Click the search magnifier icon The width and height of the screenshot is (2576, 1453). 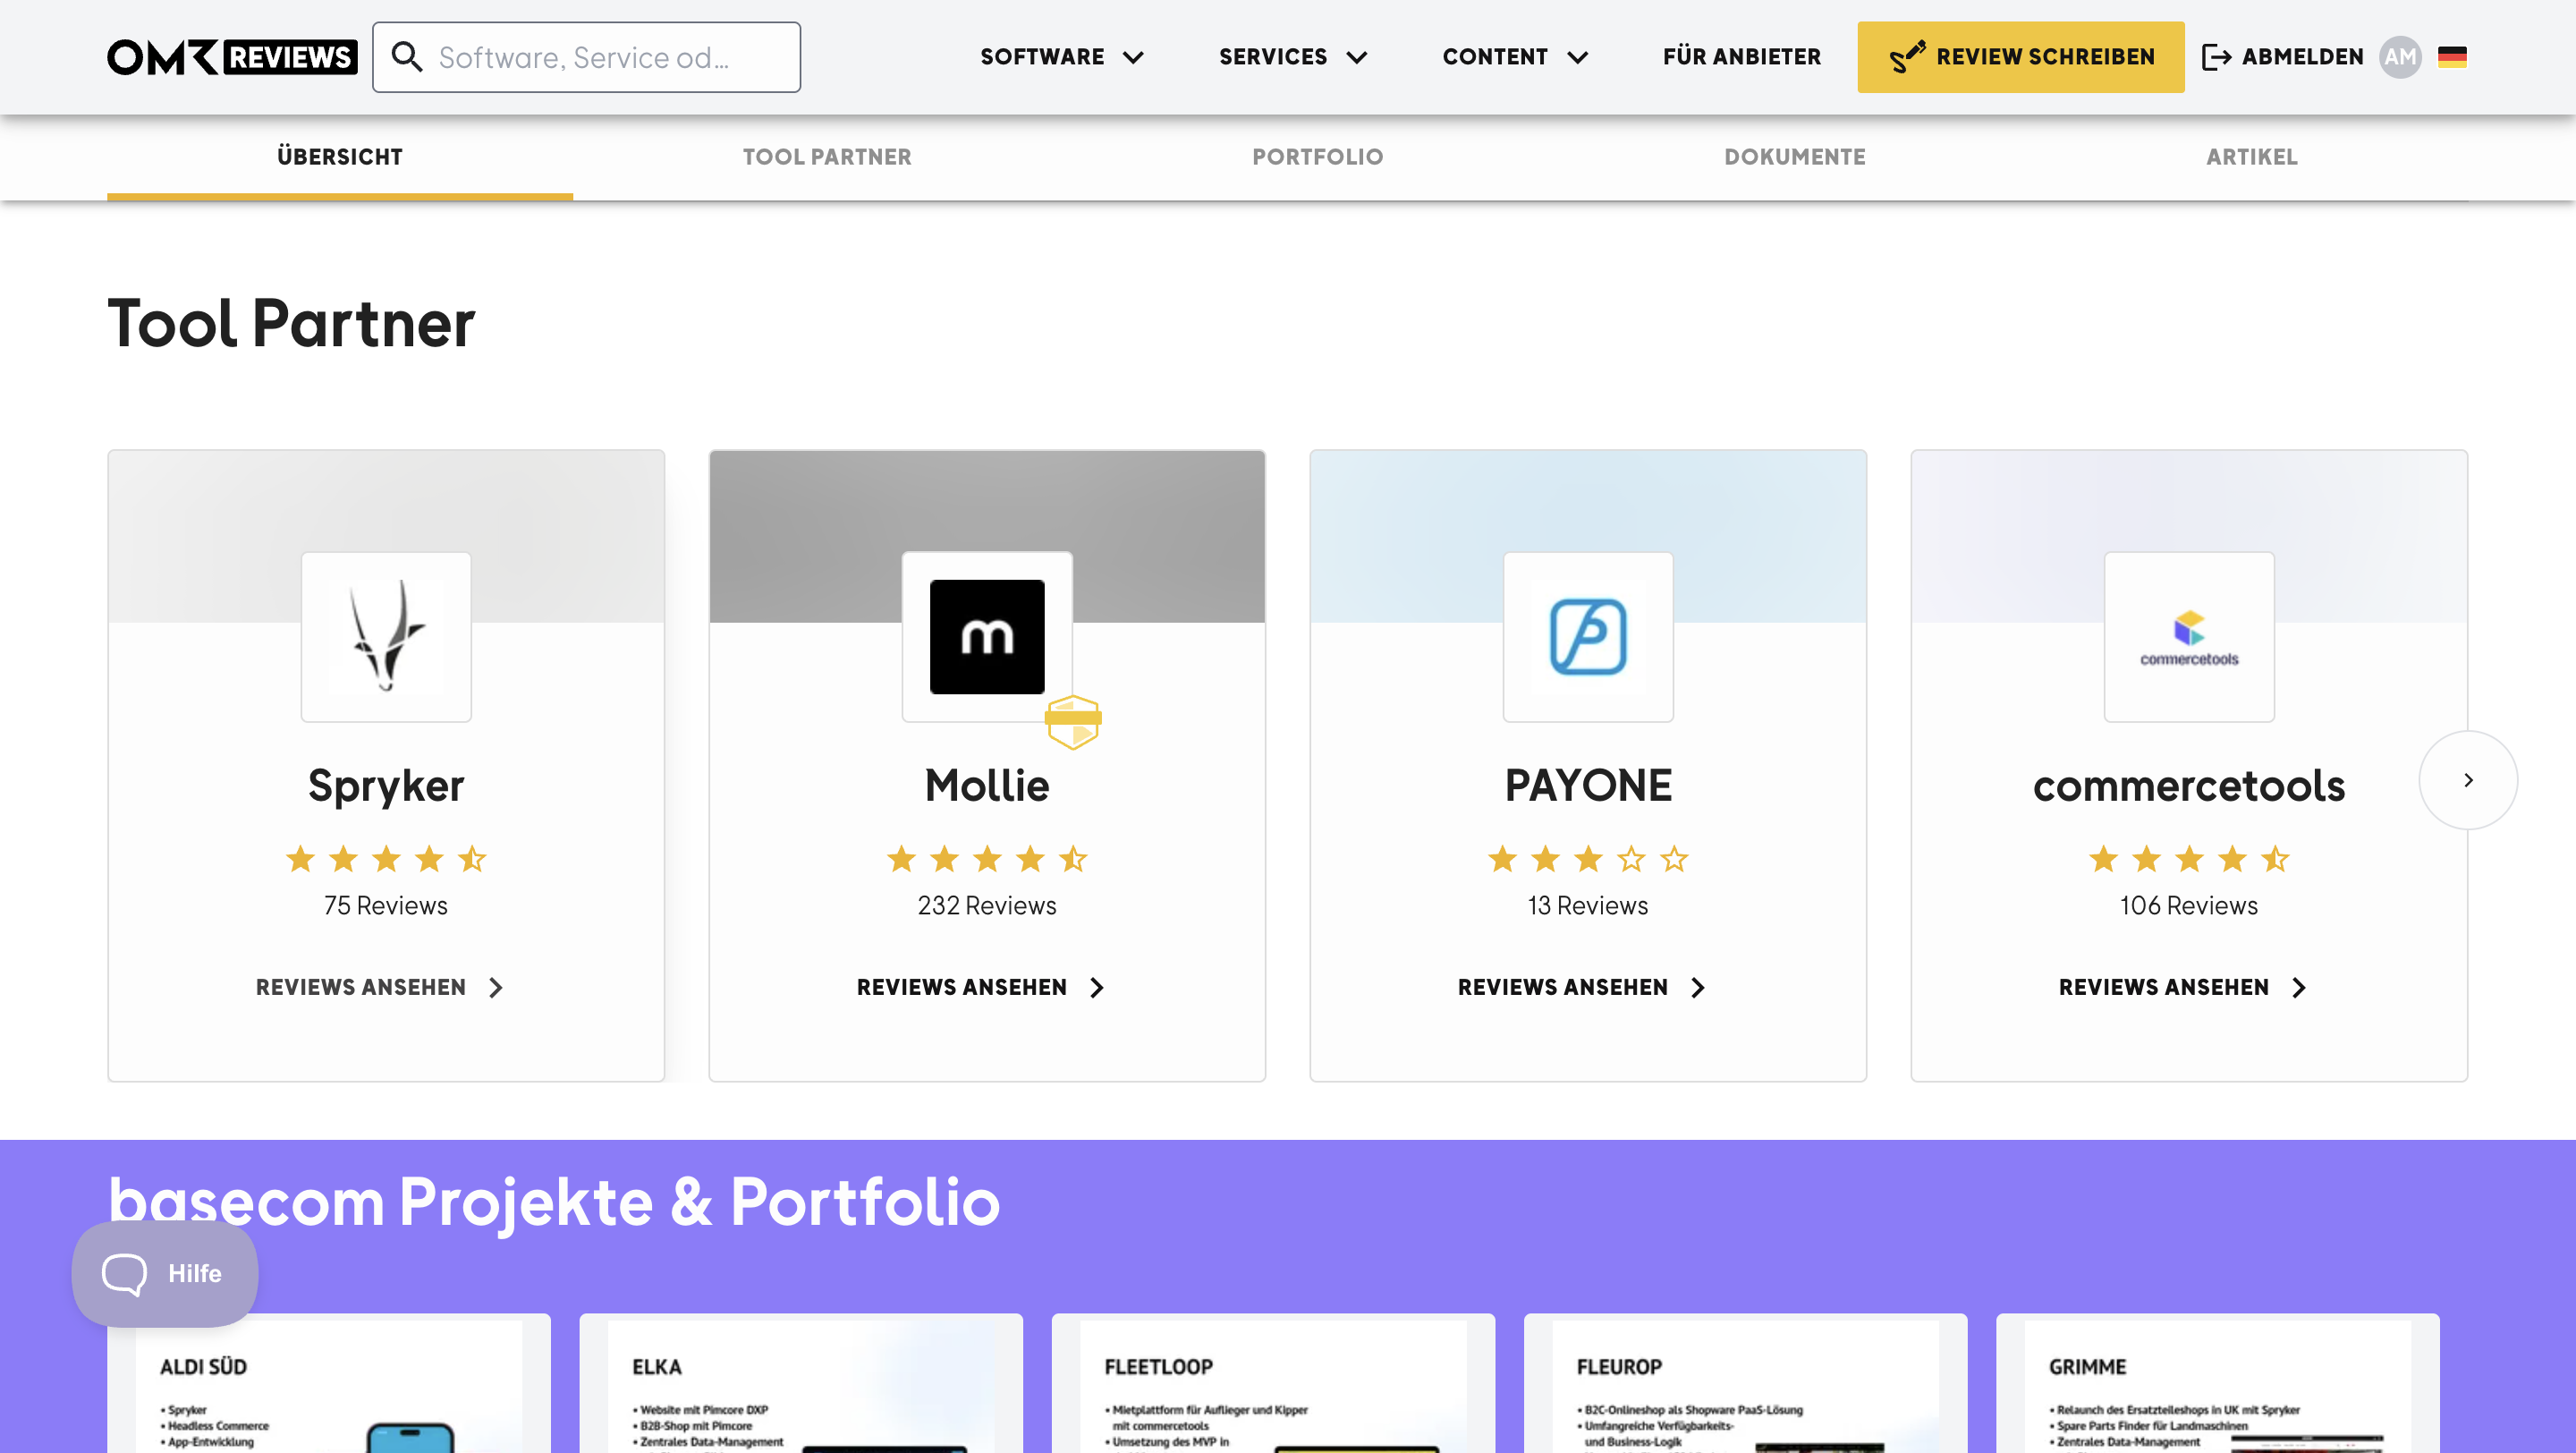[x=407, y=57]
